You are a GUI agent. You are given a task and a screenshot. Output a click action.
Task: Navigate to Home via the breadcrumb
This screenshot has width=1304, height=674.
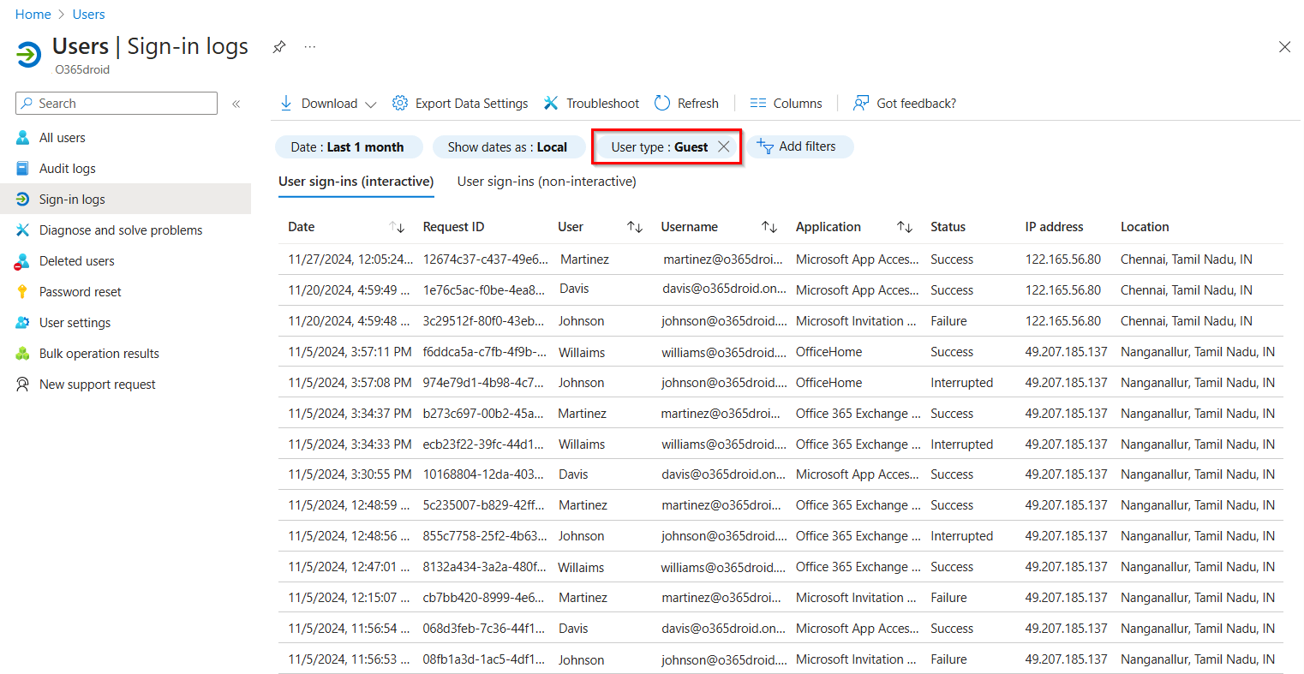click(x=33, y=14)
